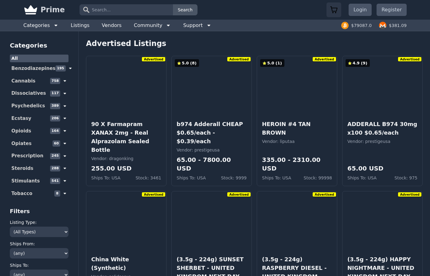
Task: Open the shopping cart
Action: point(334,10)
